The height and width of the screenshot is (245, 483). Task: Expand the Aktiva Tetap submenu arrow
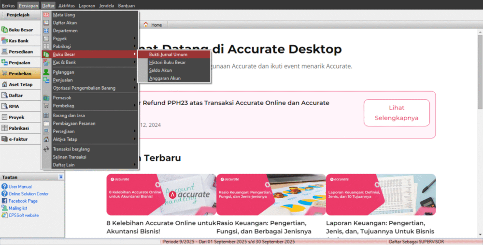click(x=135, y=139)
